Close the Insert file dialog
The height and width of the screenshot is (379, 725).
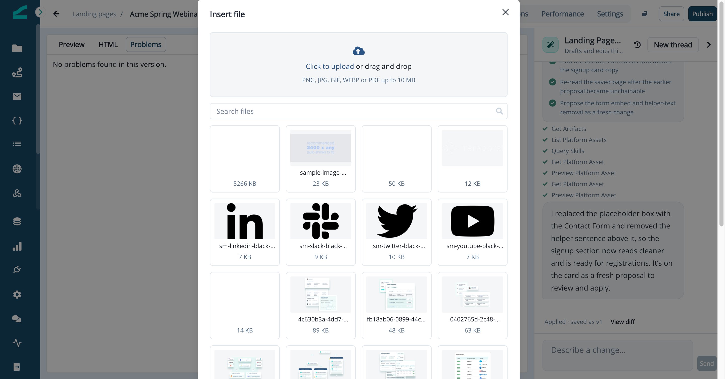505,12
